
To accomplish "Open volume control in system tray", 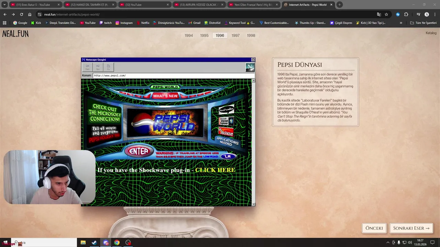I will 410,243.
